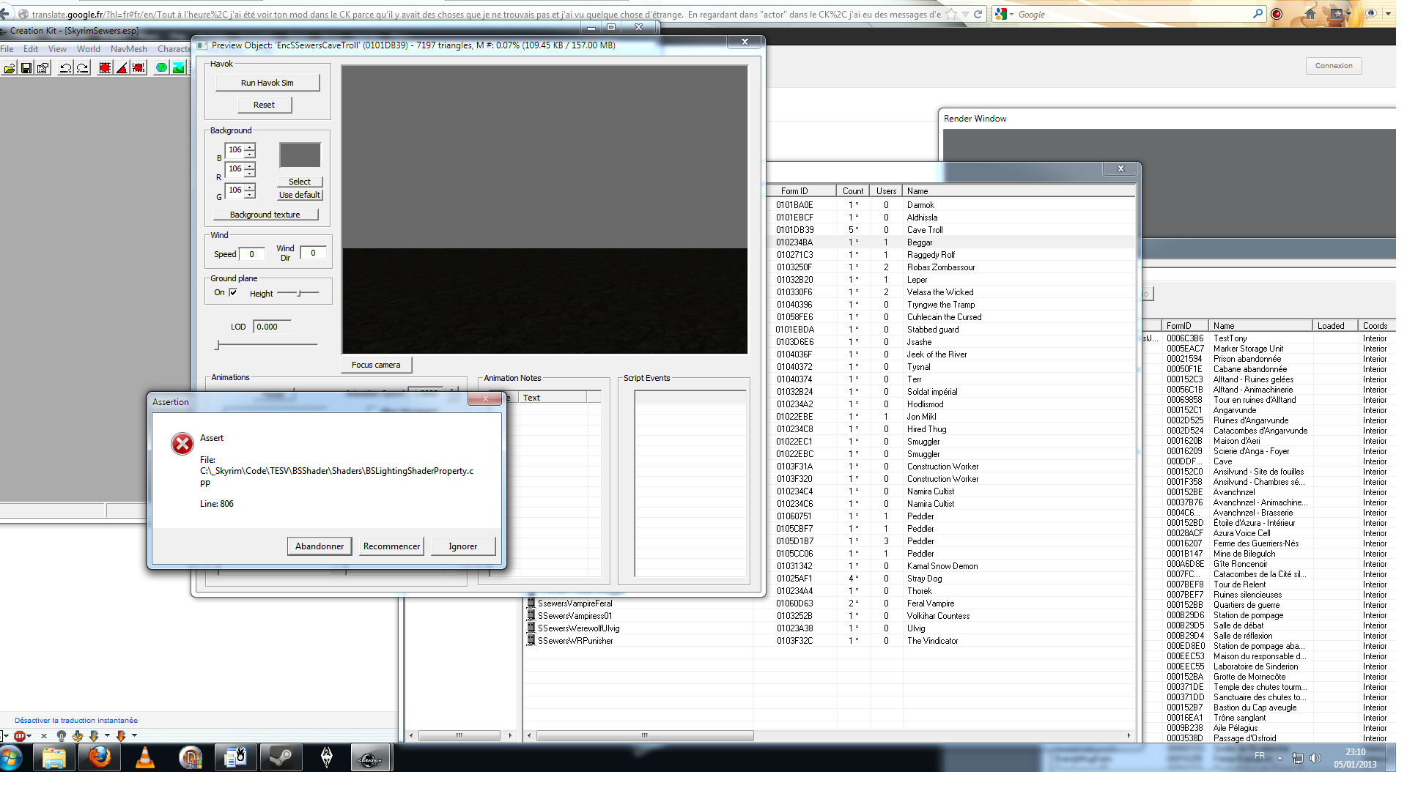Reload the page in Firefox

978,14
